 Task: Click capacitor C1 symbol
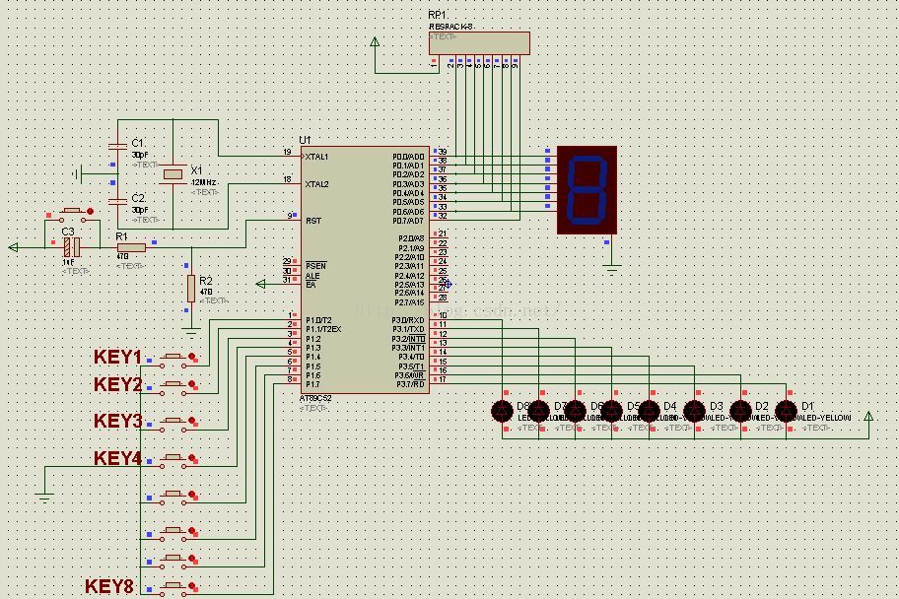point(117,147)
